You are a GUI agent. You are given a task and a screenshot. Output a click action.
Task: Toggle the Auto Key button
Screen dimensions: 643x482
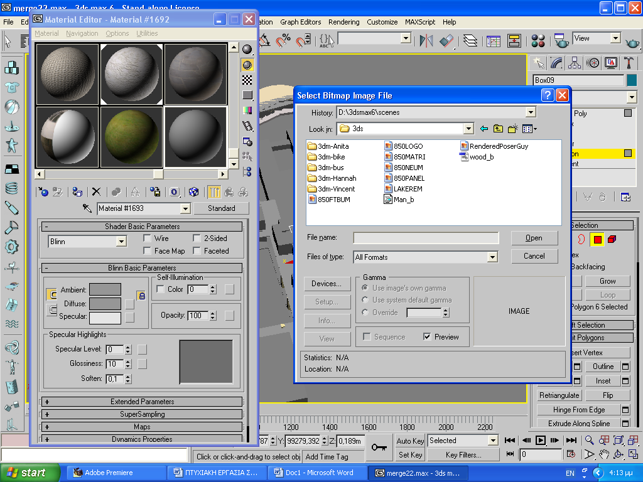pos(410,441)
